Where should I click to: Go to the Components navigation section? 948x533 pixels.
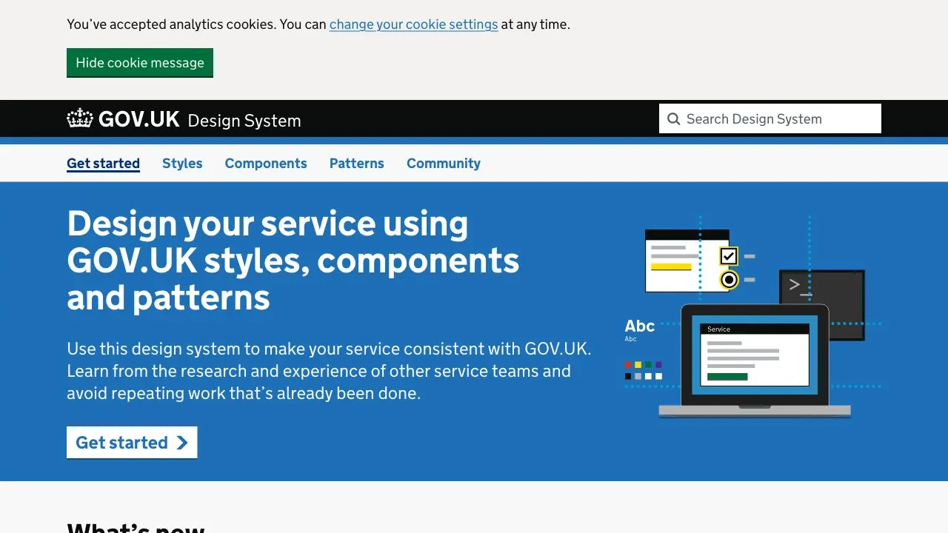click(266, 164)
